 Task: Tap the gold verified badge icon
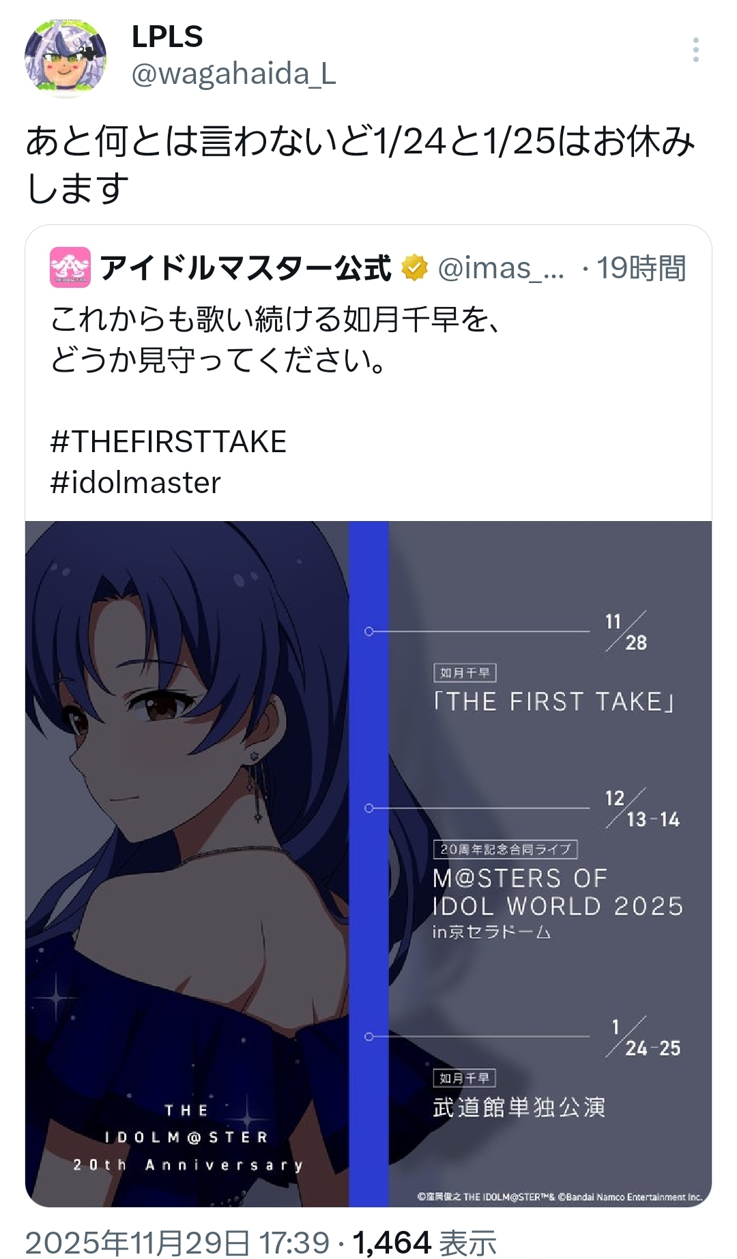414,268
